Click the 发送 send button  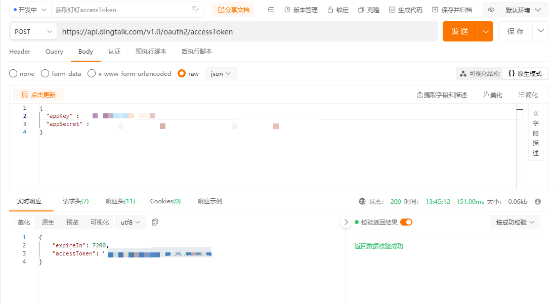click(x=459, y=31)
